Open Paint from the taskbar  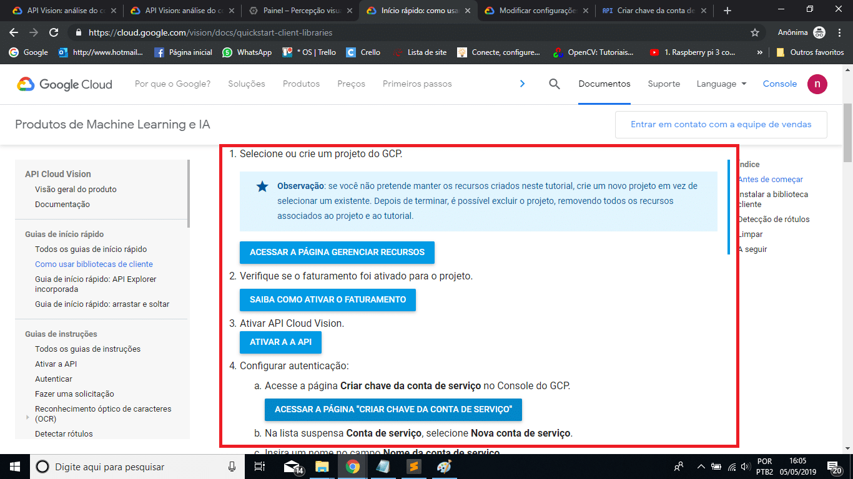(x=443, y=467)
